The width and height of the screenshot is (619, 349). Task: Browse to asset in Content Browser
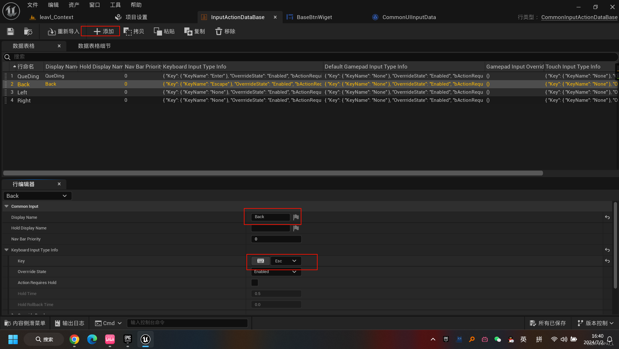pyautogui.click(x=28, y=31)
